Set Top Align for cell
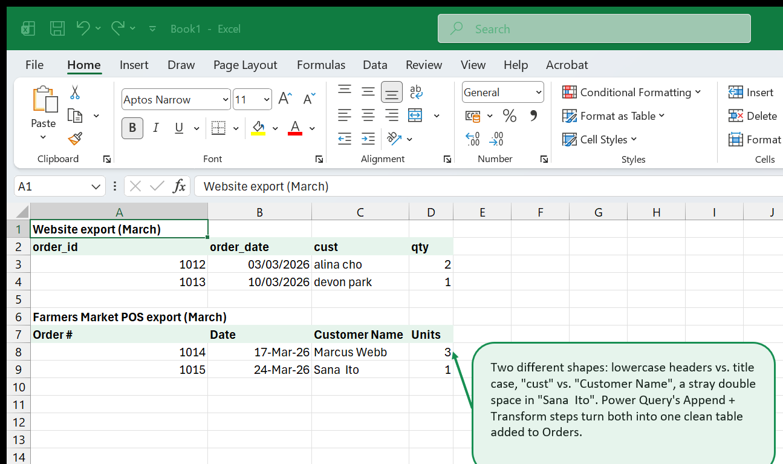This screenshot has height=464, width=783. click(x=345, y=91)
